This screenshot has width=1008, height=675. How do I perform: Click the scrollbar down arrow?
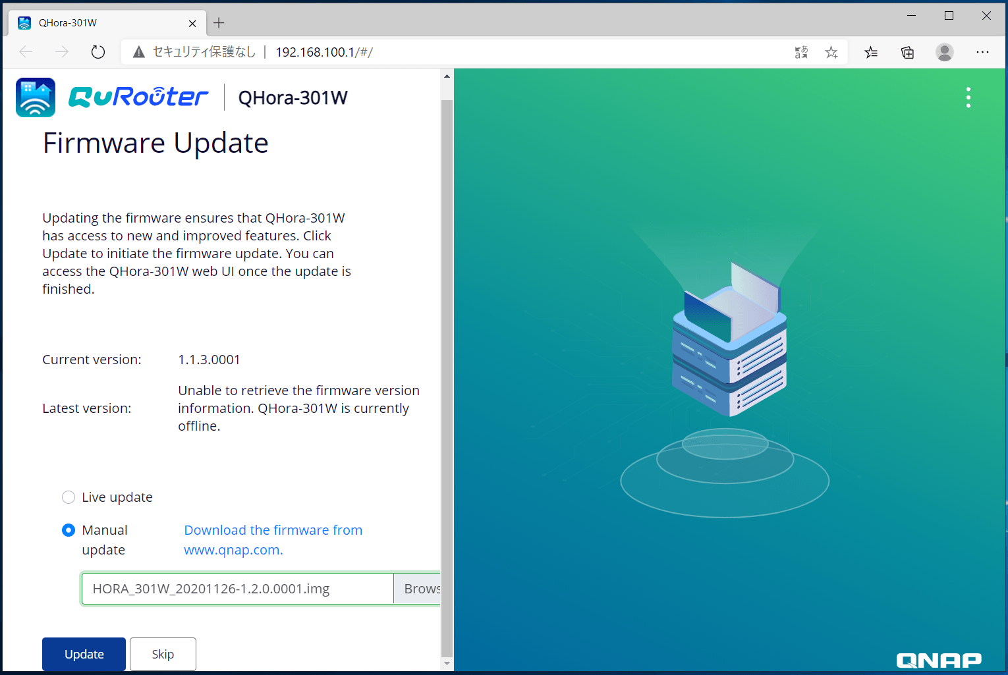pyautogui.click(x=447, y=664)
